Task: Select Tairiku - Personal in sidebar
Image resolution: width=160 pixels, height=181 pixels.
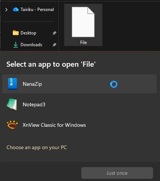Action: click(37, 10)
